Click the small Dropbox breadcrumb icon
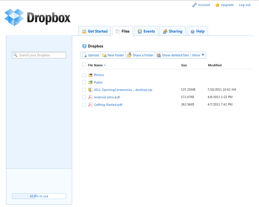Viewport: 259px width, 207px height. (84, 46)
